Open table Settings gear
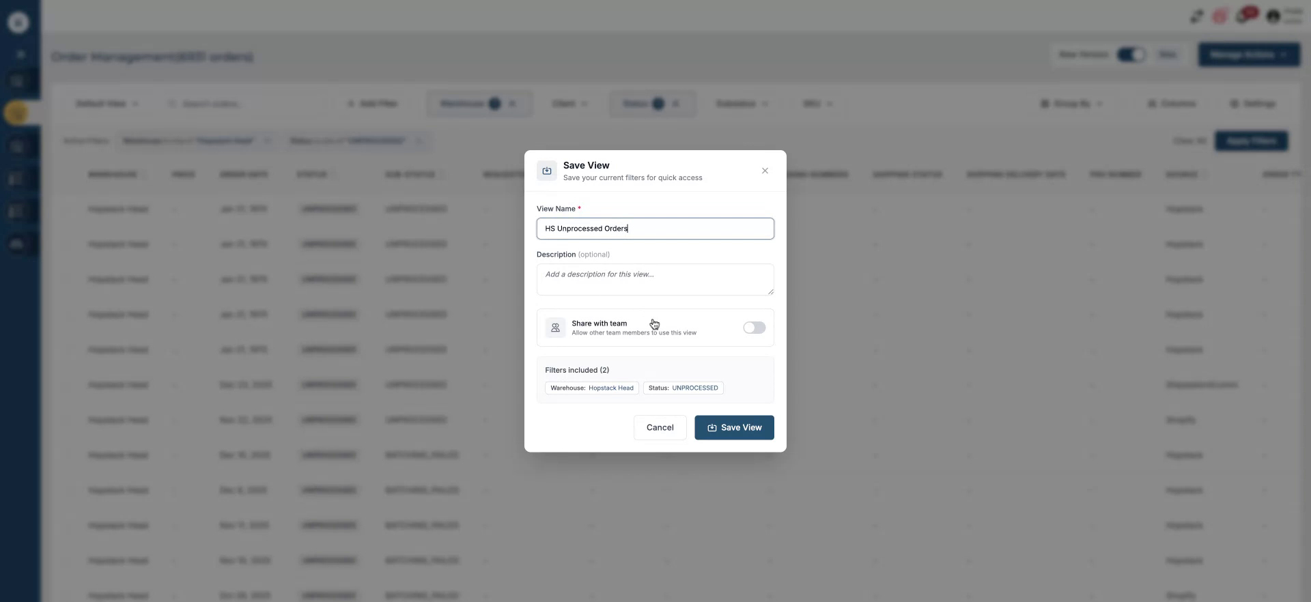The width and height of the screenshot is (1311, 602). point(1253,104)
